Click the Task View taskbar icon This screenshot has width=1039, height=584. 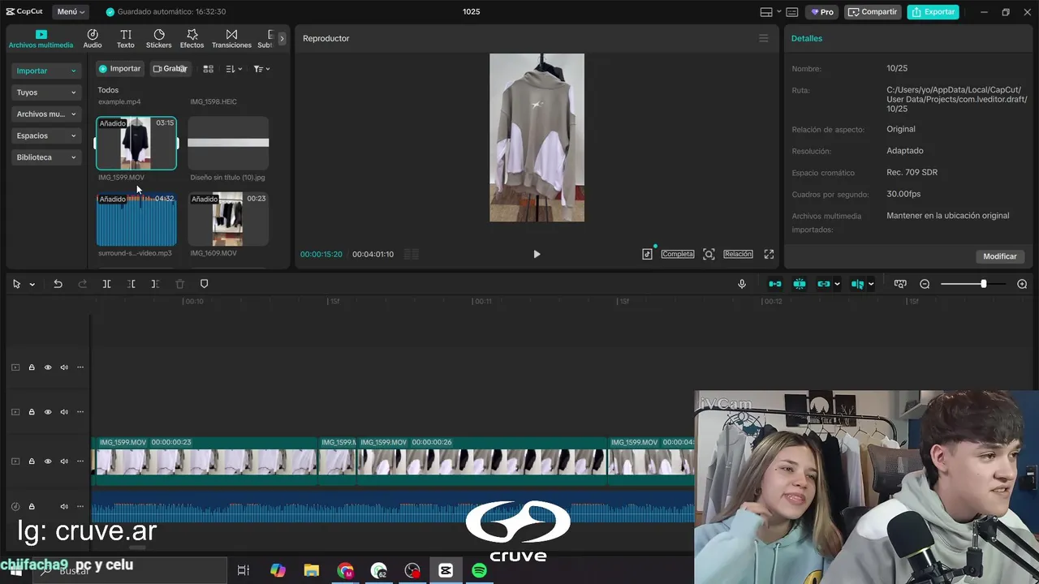point(243,570)
